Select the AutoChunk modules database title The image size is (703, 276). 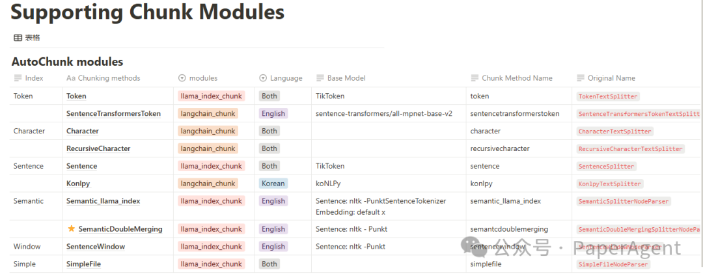tap(67, 61)
